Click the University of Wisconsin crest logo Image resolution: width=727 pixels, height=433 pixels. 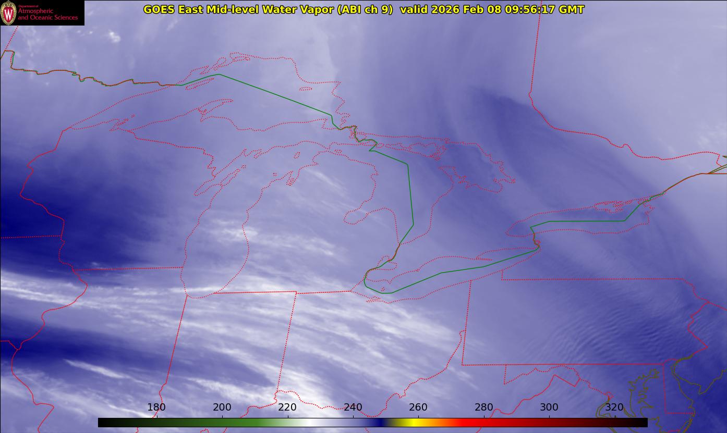8,13
